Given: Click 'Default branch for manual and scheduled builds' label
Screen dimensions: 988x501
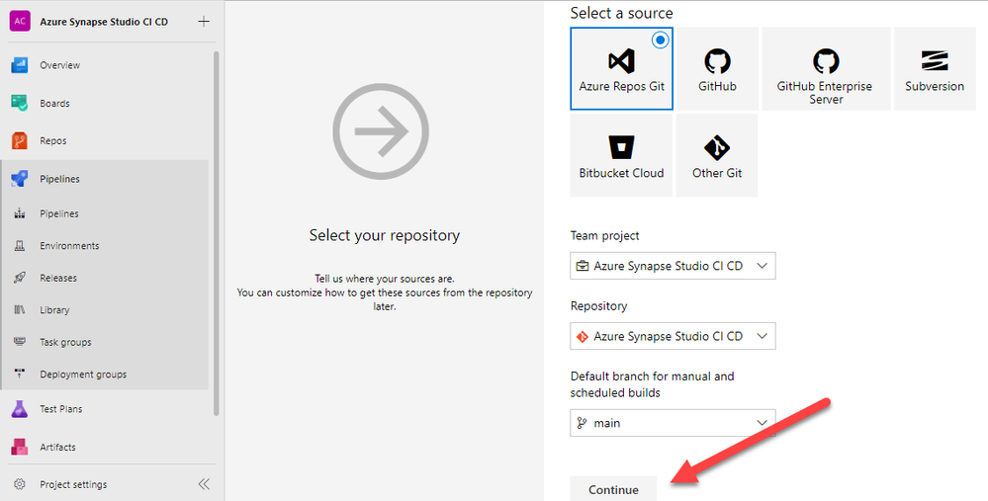Looking at the screenshot, I should coord(652,384).
